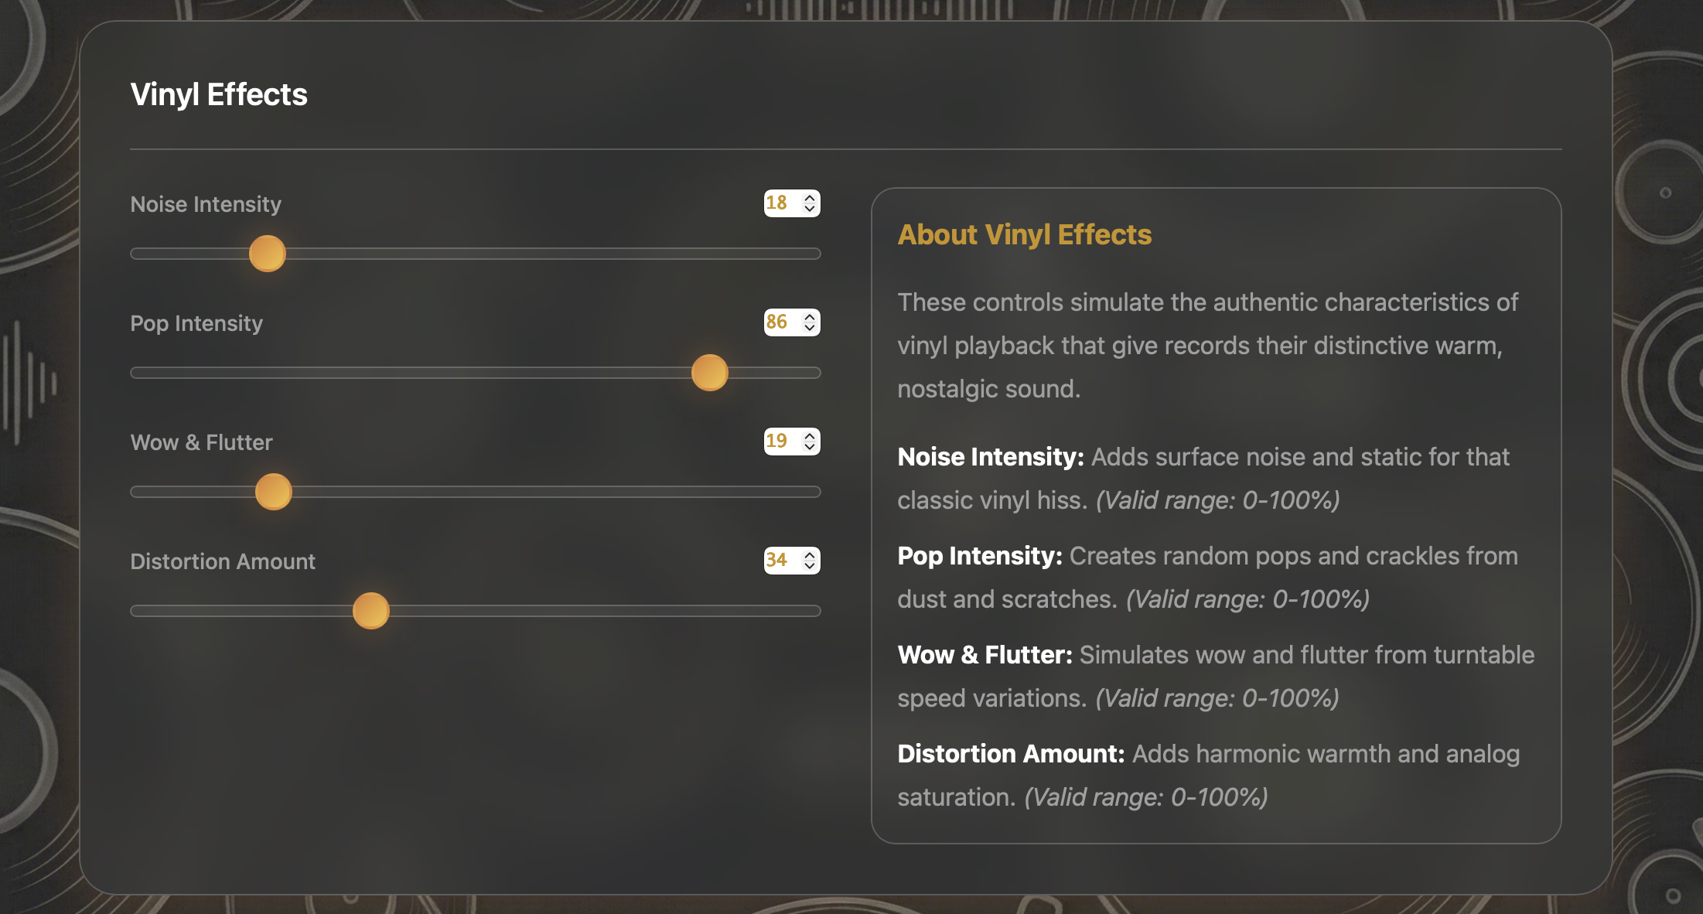Decrement Pop Intensity using its down arrow

tap(808, 329)
